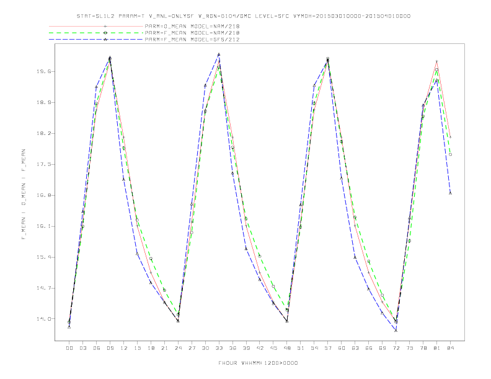Viewport: 491px width, 379px height.
Task: Select legend entry PARM=F_MEAN MODEL=NAM/218
Action: pyautogui.click(x=192, y=33)
